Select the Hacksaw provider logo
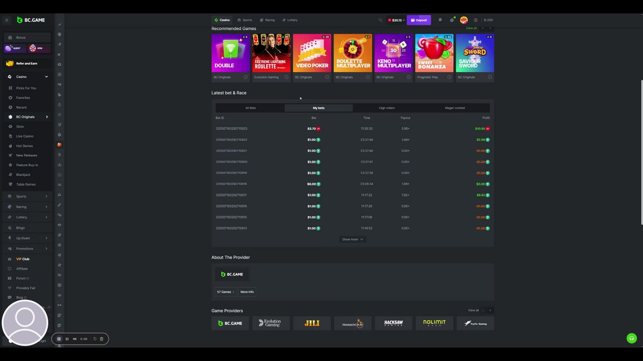The height and width of the screenshot is (361, 643). click(393, 323)
